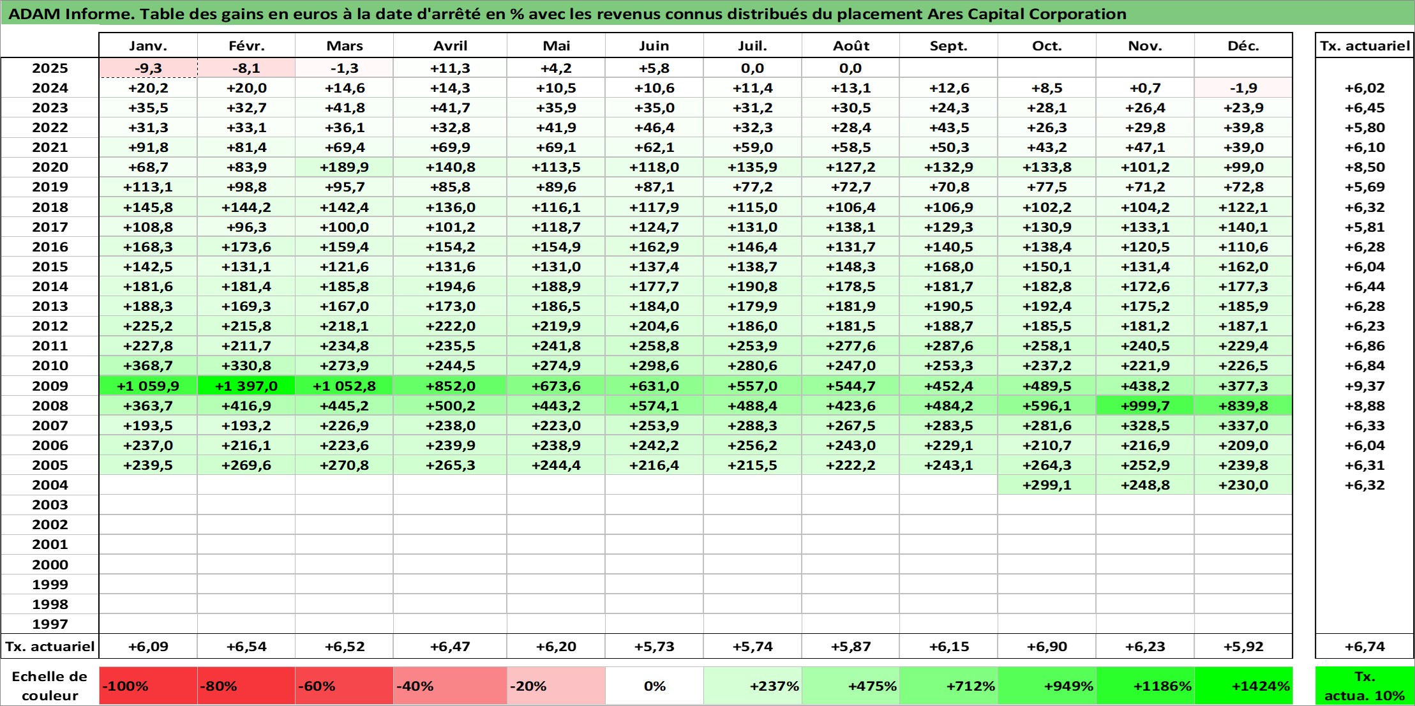Click the +999,7 cell in November 2008

pyautogui.click(x=1145, y=406)
